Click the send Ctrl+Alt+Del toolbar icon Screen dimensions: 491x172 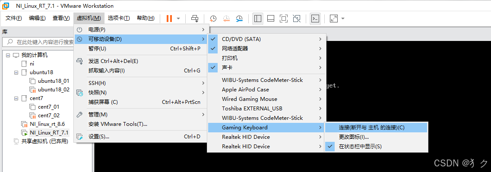[x=195, y=19]
